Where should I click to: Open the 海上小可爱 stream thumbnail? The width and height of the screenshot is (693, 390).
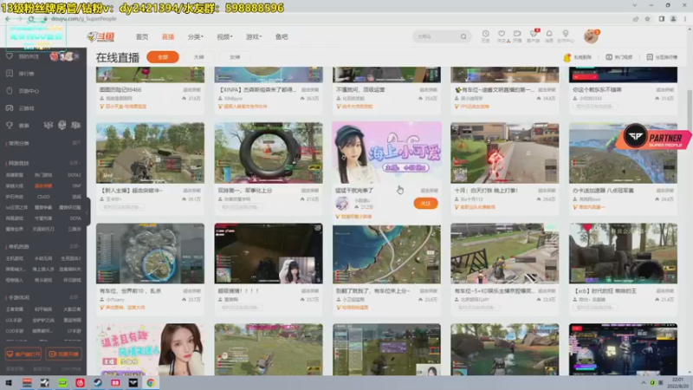pos(386,153)
